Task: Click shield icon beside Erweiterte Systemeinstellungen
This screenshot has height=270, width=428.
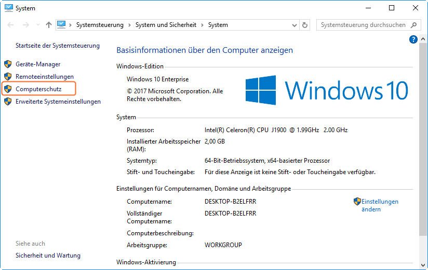Action: [x=8, y=102]
